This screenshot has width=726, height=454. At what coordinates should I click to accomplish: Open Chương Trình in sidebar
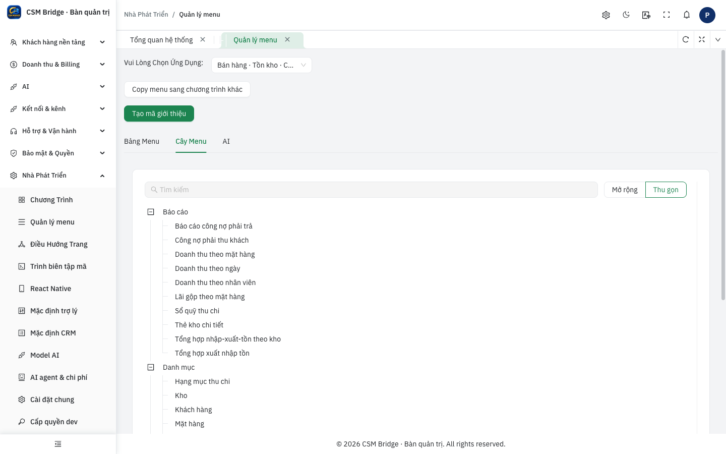coord(58,200)
